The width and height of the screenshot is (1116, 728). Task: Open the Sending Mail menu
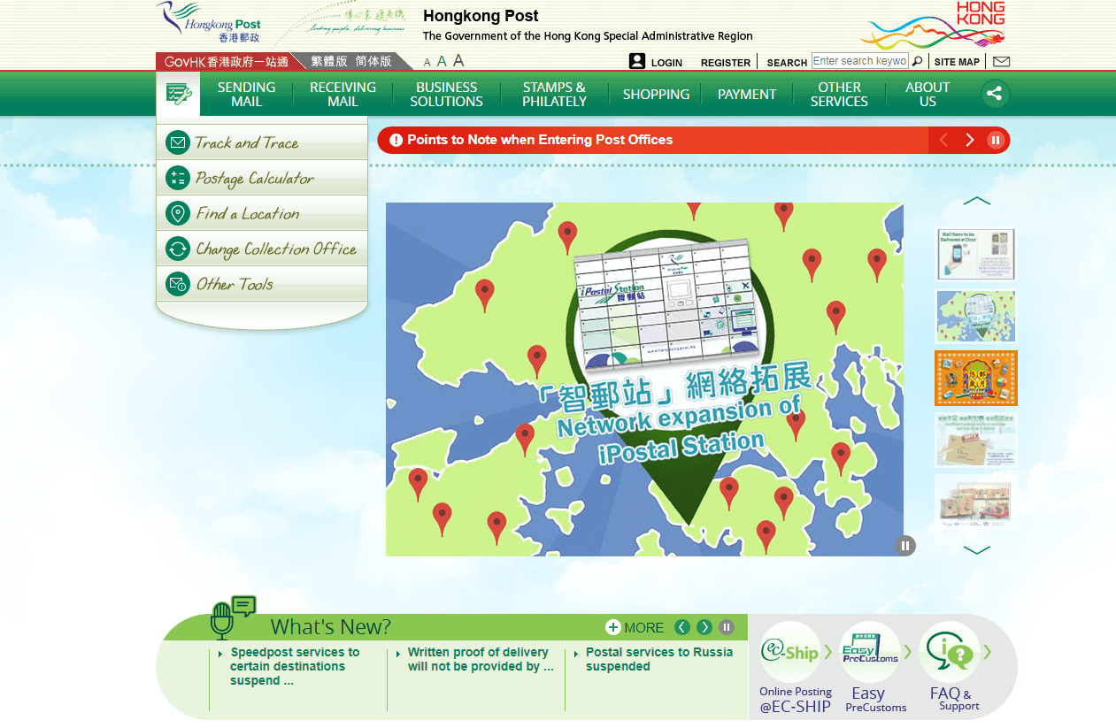coord(246,94)
